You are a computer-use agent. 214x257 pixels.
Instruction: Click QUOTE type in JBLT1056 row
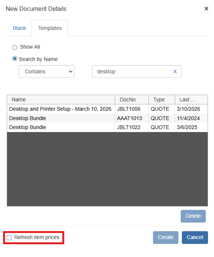tap(162, 109)
